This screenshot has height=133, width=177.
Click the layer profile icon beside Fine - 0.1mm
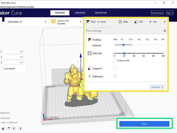point(88,22)
